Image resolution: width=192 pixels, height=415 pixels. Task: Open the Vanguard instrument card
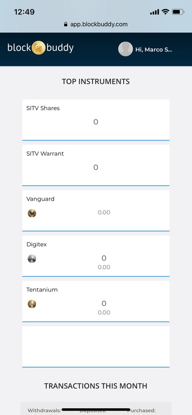pyautogui.click(x=96, y=211)
